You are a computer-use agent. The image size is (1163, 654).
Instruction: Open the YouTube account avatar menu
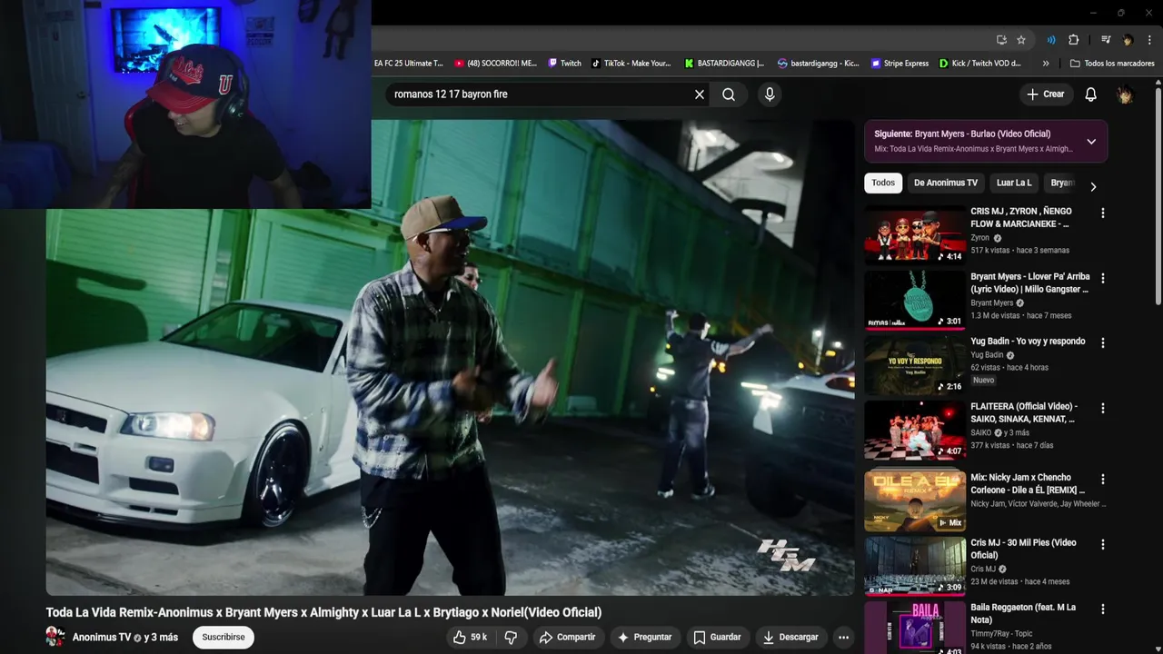pos(1125,94)
